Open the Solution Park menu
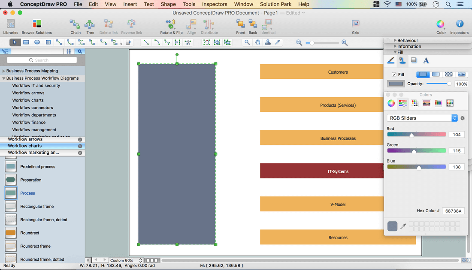The image size is (472, 270). pos(275,4)
